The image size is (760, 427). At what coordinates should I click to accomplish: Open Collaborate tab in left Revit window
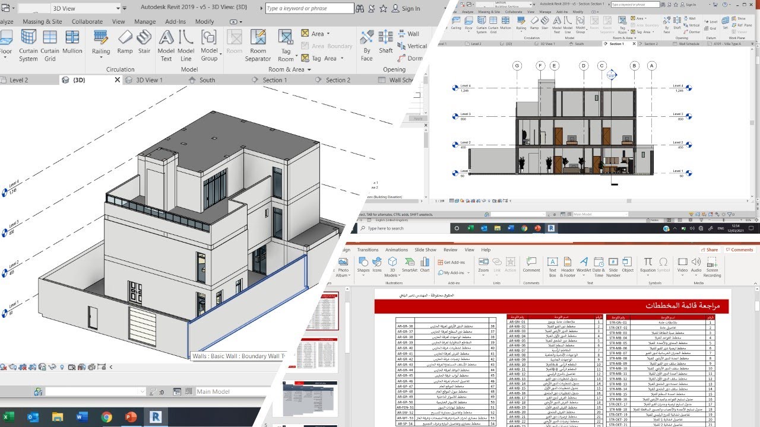87,21
